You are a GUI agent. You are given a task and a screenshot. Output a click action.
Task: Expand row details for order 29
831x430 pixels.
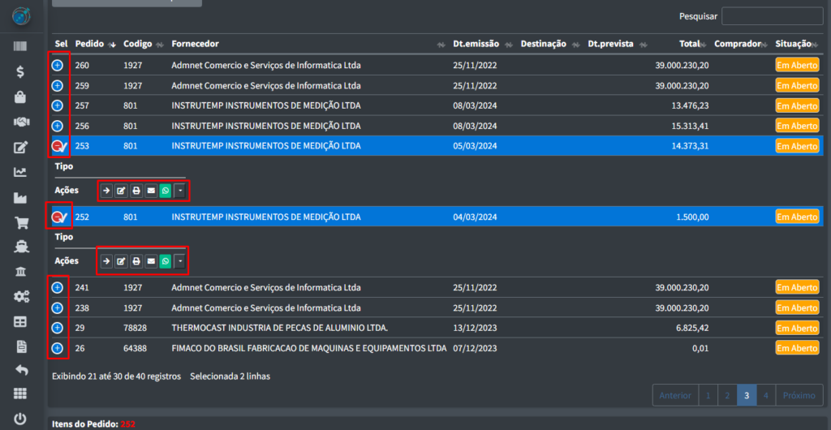pyautogui.click(x=58, y=328)
